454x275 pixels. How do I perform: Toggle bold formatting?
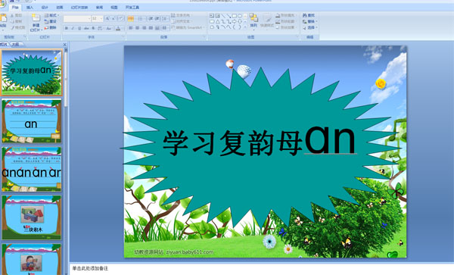click(67, 28)
